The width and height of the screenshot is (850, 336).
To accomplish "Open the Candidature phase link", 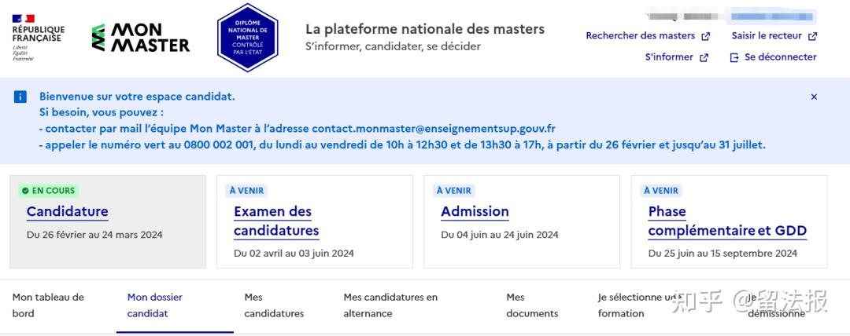I will pos(68,211).
